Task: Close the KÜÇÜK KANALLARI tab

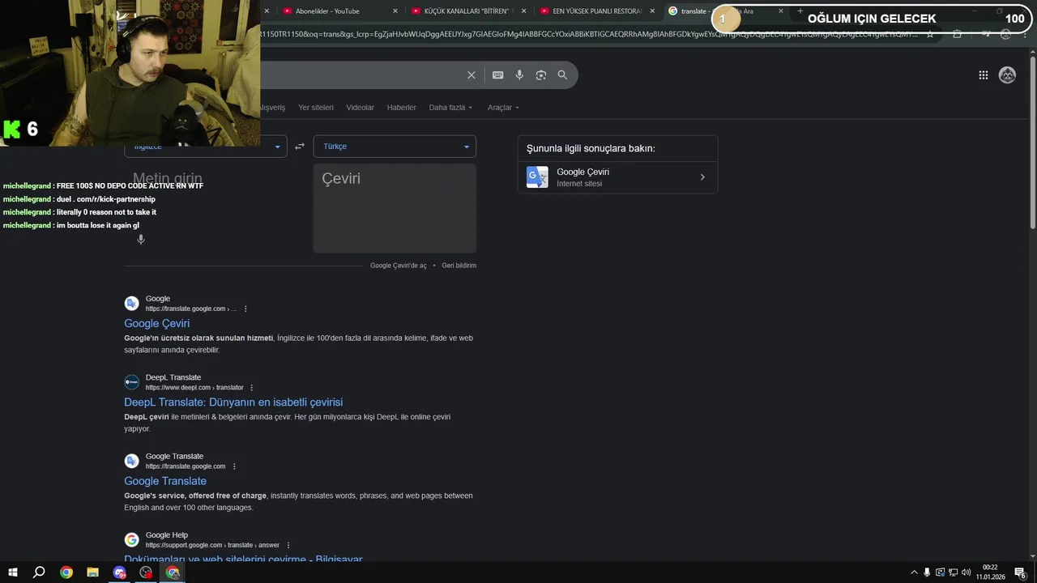Action: [523, 11]
